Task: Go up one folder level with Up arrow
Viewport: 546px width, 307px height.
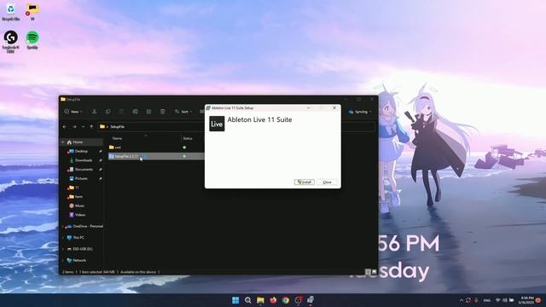Action: 91,127
